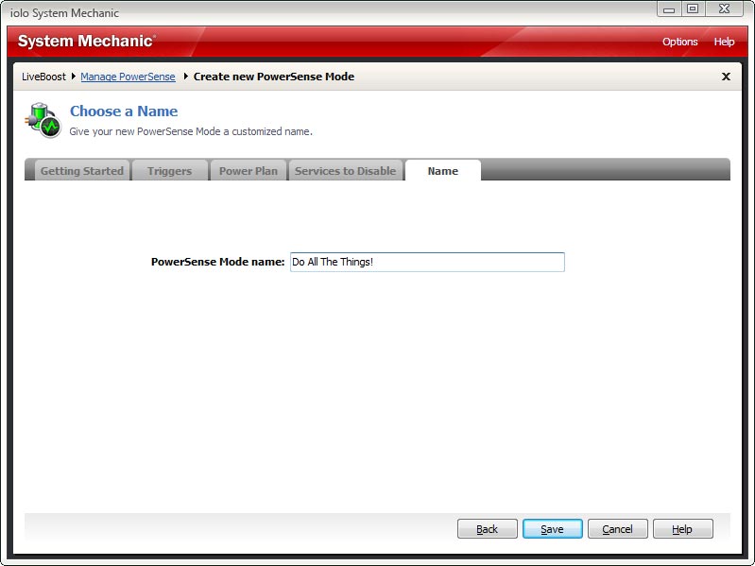Image resolution: width=755 pixels, height=566 pixels.
Task: Go to the Power Plan tab
Action: tap(248, 171)
